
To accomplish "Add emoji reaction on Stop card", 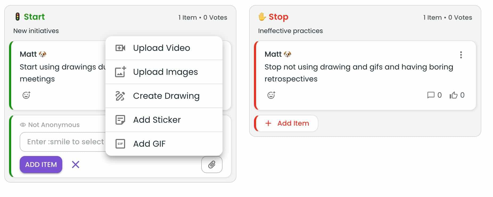I will point(271,95).
